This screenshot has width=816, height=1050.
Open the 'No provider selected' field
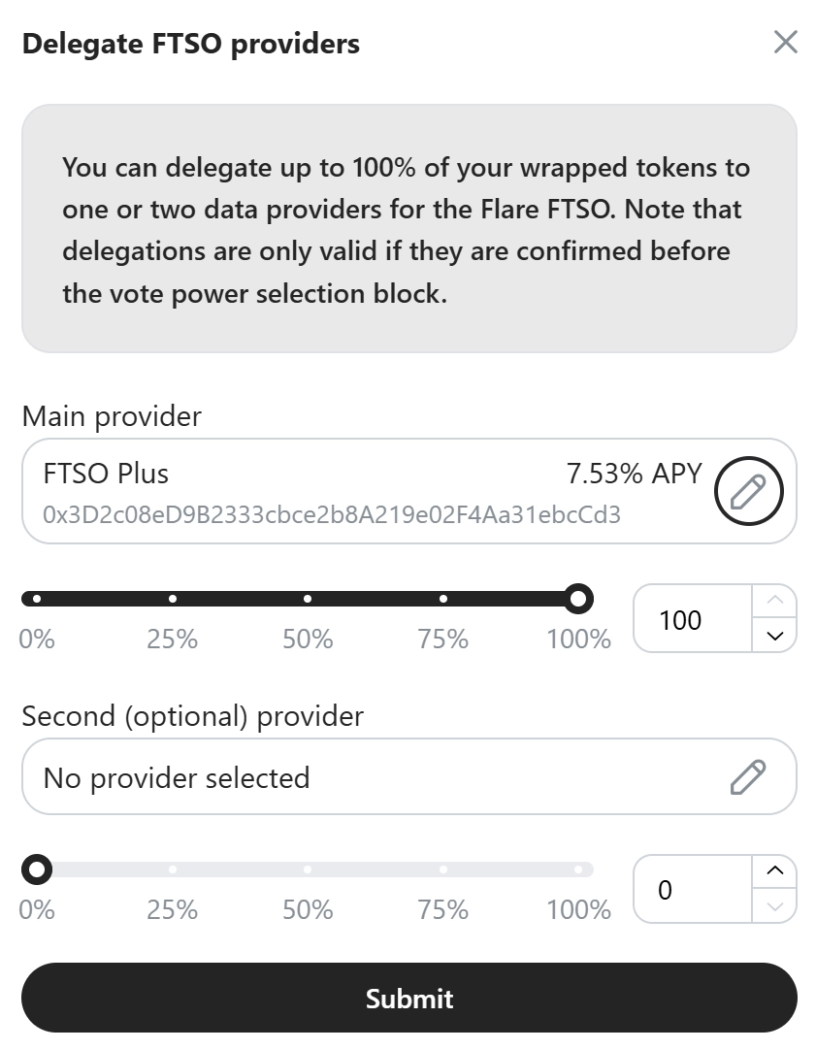[369, 777]
